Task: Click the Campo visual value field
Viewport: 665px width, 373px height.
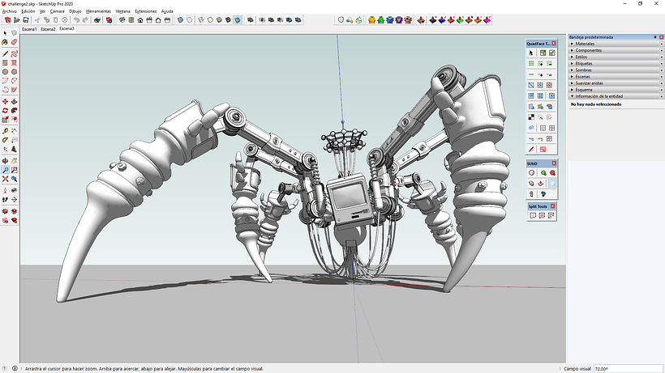Action: (628, 369)
